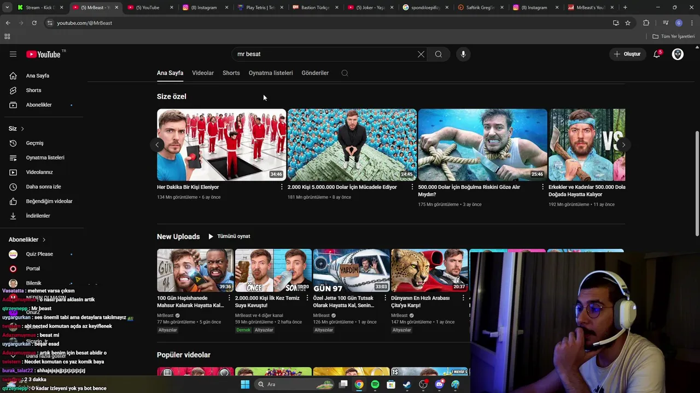Click Tümünü oynat for New Uploads
700x393 pixels.
coord(229,236)
